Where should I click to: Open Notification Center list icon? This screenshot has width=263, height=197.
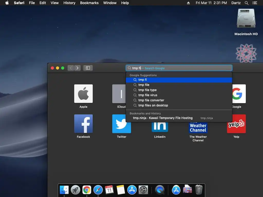tap(255, 3)
